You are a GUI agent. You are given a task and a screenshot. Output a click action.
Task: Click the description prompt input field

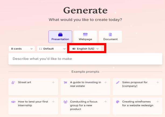(85, 59)
